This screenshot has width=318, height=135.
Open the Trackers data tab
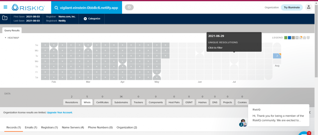(x=138, y=102)
